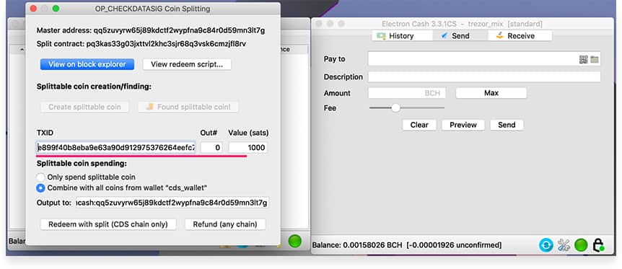Switch to the Send tab
Image resolution: width=622 pixels, height=269 pixels.
click(x=460, y=36)
